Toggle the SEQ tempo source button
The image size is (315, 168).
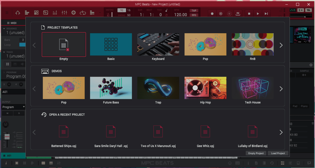click(x=194, y=15)
